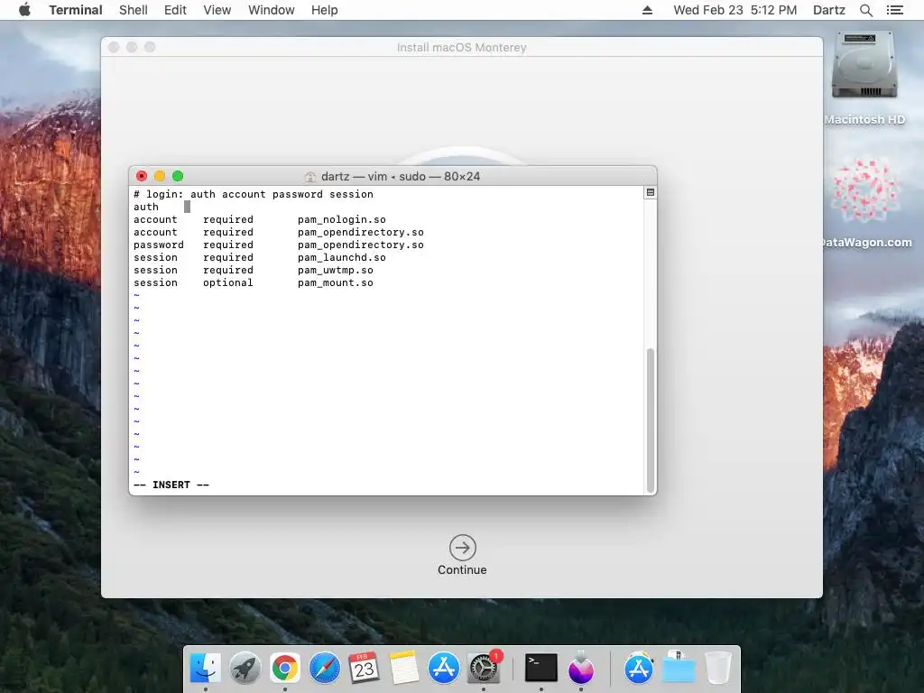This screenshot has height=693, width=924.
Task: Open Notes app in the Dock
Action: 403,669
